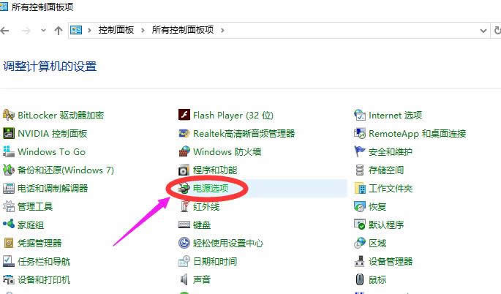Go up one level with up arrow

[59, 30]
